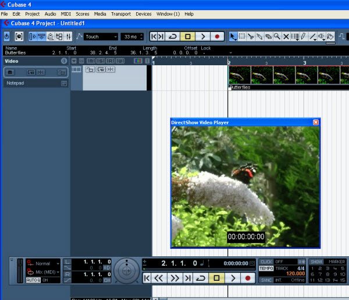This screenshot has height=300, width=349.
Task: Toggle all Write automation [W] button
Action: click(120, 61)
